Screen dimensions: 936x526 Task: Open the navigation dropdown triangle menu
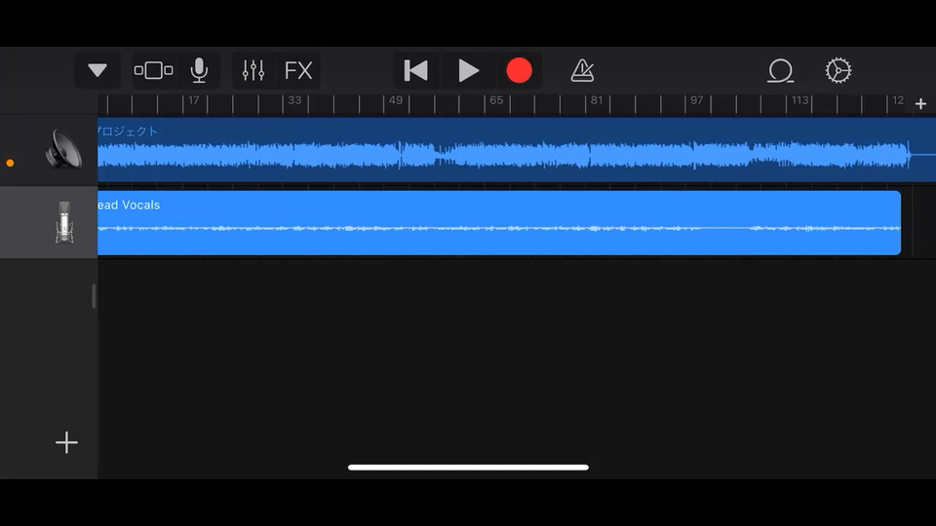97,70
